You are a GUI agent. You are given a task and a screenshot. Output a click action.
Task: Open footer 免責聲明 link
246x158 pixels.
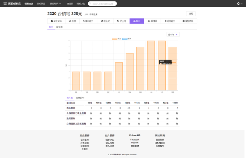pyautogui.click(x=160, y=146)
